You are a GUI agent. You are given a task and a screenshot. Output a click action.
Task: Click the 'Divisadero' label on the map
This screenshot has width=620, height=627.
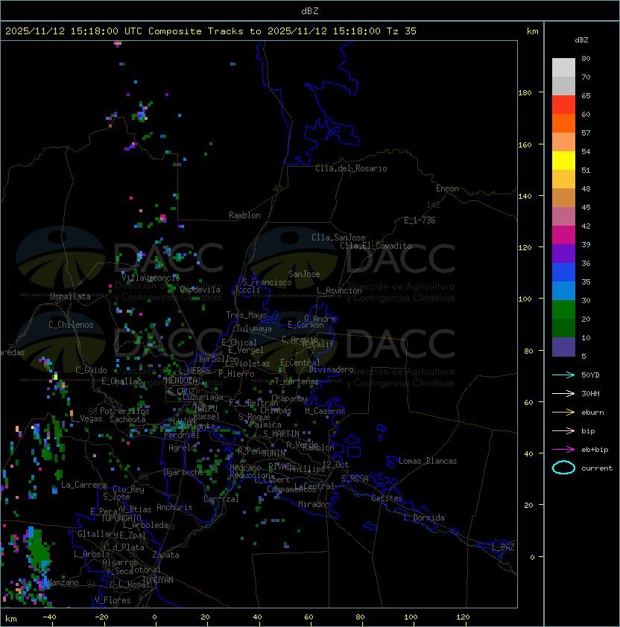[x=331, y=369]
